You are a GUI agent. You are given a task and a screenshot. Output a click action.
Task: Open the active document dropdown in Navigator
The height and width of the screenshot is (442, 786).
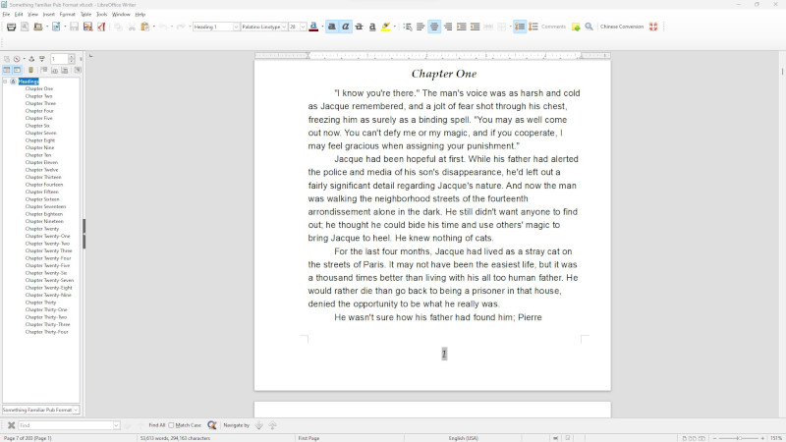pos(76,410)
